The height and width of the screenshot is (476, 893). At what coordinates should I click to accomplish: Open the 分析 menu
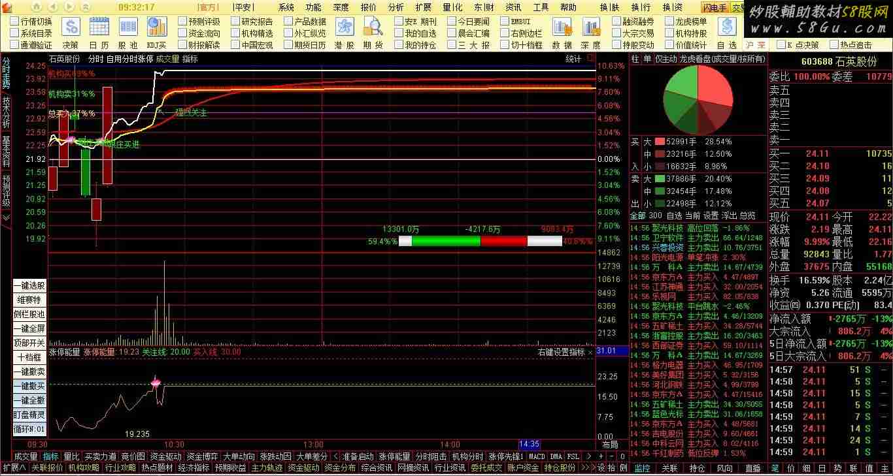(x=396, y=7)
